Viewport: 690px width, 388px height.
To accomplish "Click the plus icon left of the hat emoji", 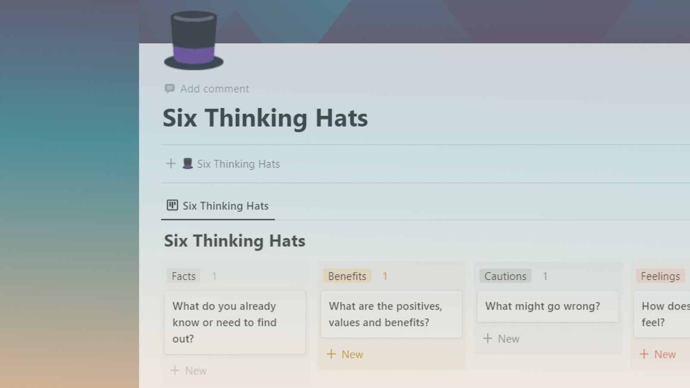I will click(171, 163).
